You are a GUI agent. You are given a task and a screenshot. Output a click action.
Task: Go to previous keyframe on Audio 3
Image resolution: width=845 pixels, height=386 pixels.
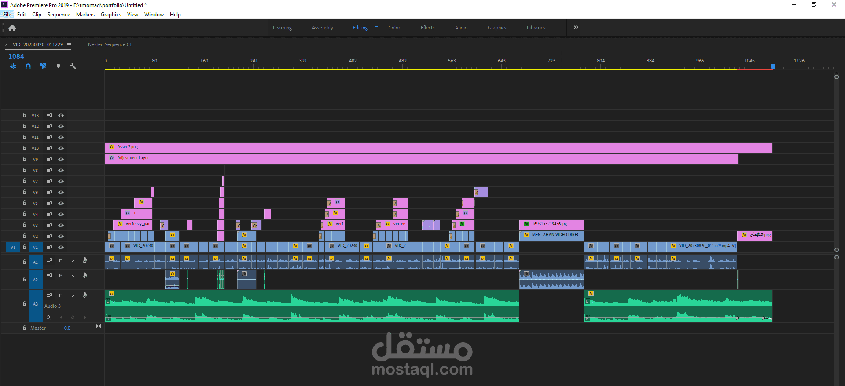point(61,317)
